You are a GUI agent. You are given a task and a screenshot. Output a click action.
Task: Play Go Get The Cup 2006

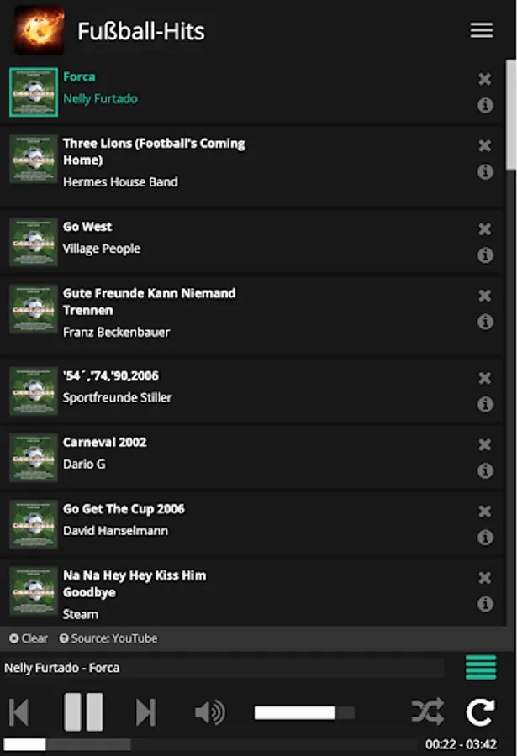pyautogui.click(x=251, y=524)
